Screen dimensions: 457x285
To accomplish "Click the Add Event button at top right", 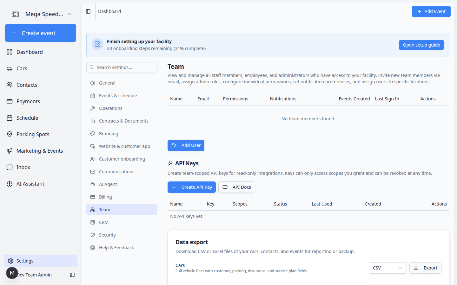I will [431, 11].
